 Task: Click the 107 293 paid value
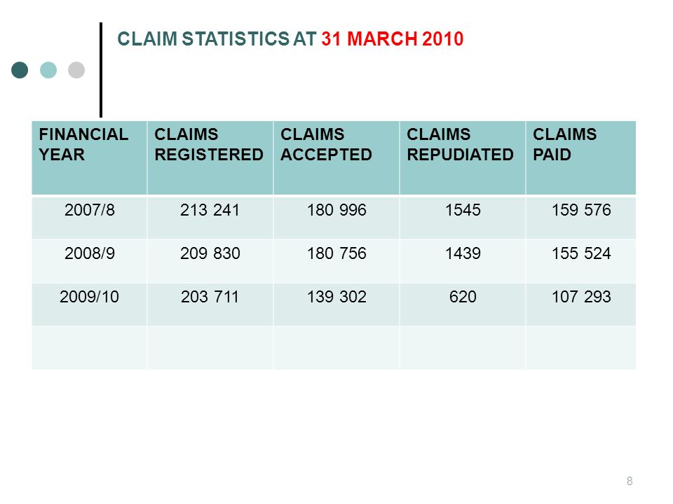pos(581,297)
